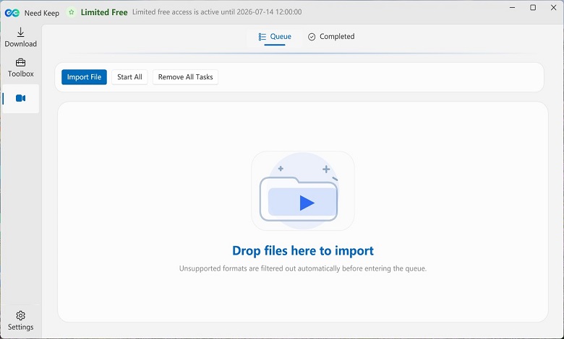Click the Start All button
Viewport: 564px width, 339px height.
pos(129,77)
